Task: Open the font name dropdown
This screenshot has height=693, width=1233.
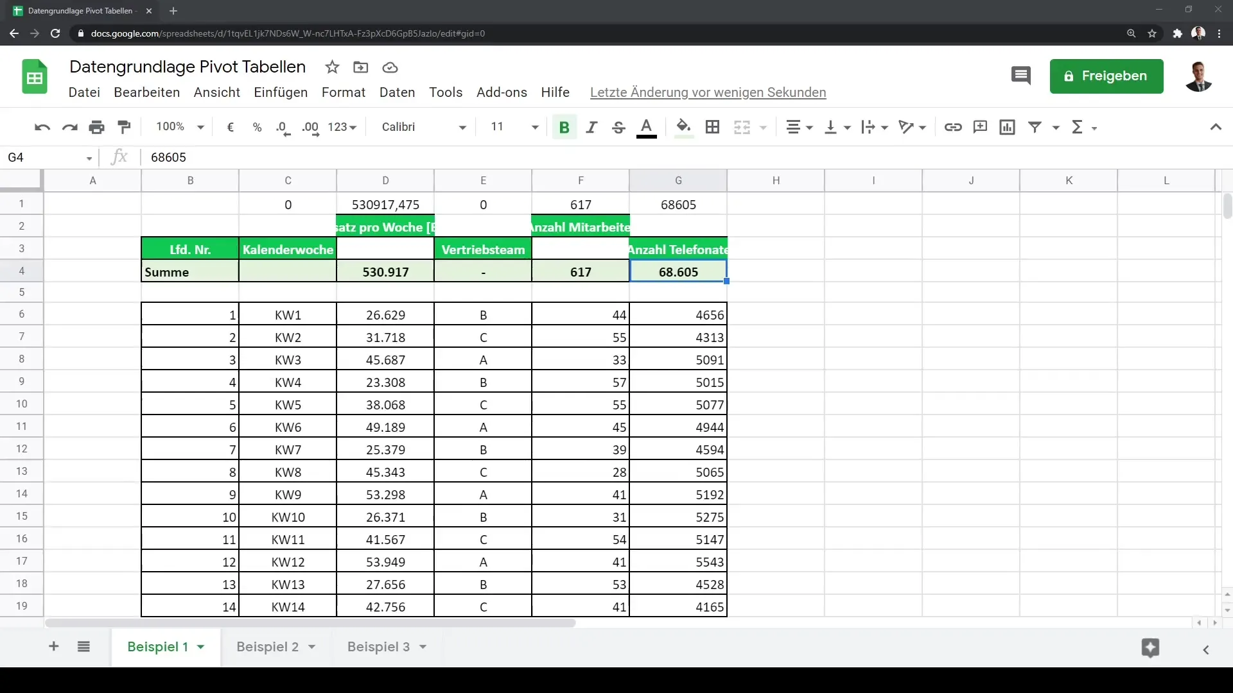Action: click(x=422, y=127)
